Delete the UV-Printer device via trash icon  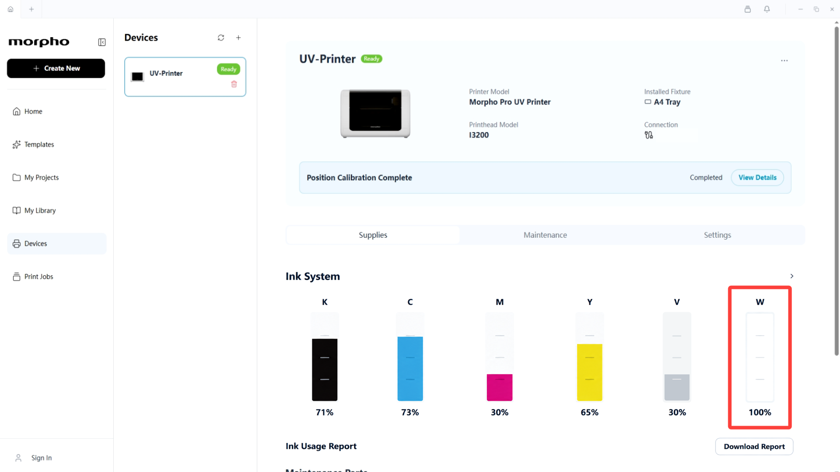pos(234,84)
